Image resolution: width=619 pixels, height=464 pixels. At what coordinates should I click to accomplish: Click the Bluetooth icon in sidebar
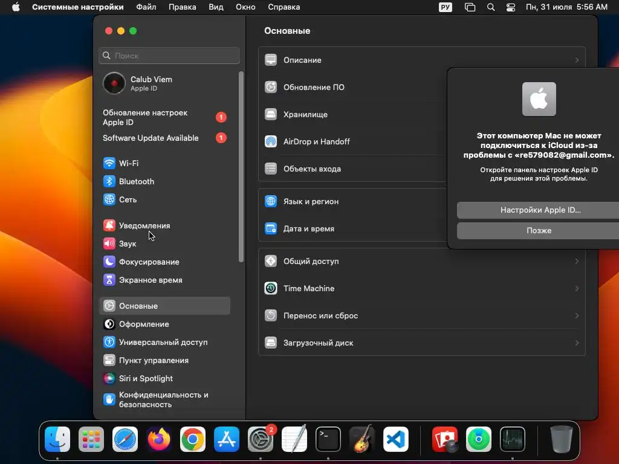(x=109, y=181)
